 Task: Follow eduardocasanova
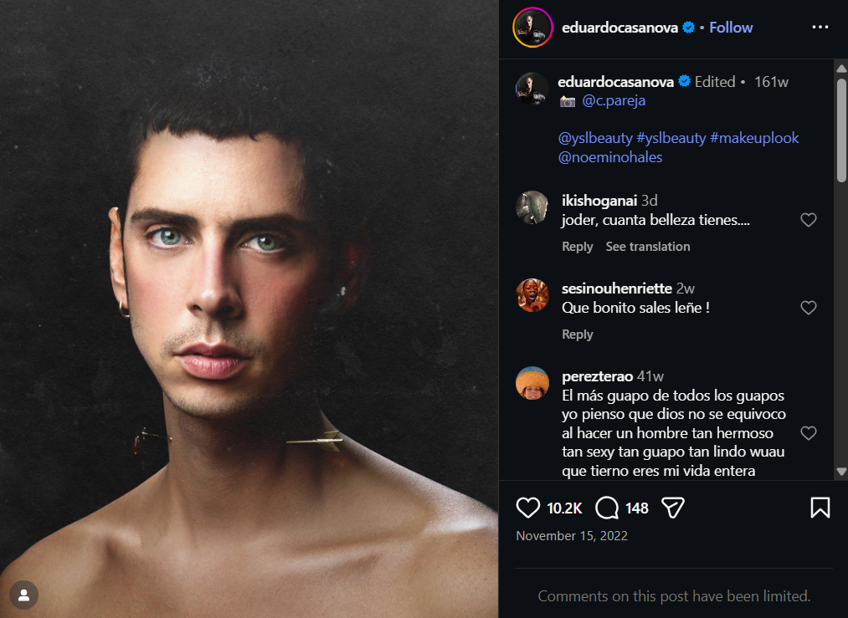pos(731,28)
